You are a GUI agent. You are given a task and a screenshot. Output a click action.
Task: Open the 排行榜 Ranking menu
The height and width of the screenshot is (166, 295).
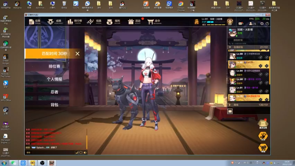tap(75, 22)
